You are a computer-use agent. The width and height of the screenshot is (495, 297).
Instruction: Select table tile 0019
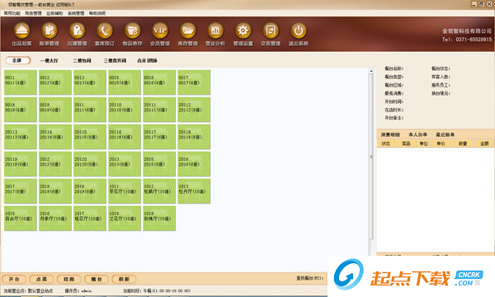click(55, 110)
